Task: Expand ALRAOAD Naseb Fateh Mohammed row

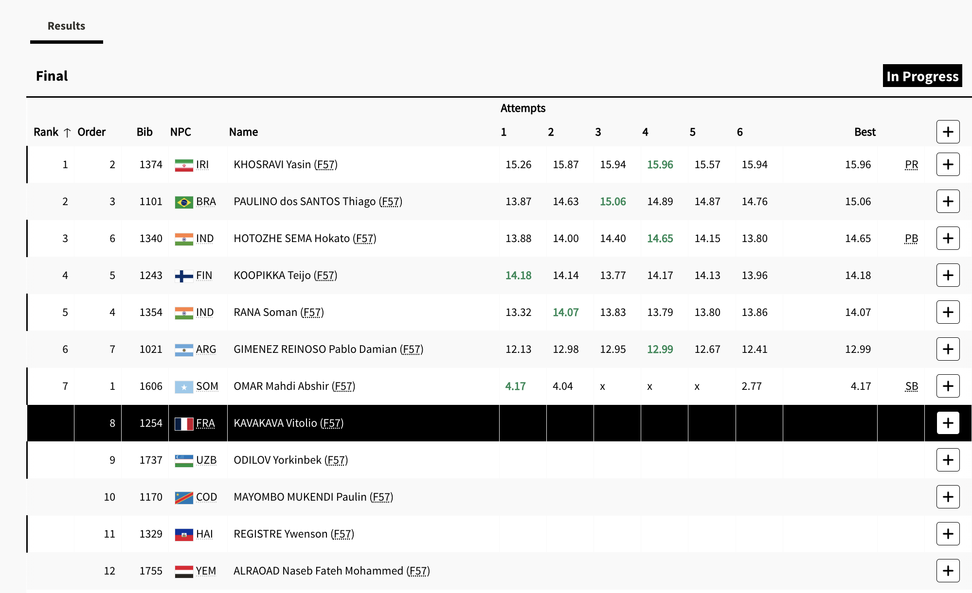Action: (x=948, y=571)
